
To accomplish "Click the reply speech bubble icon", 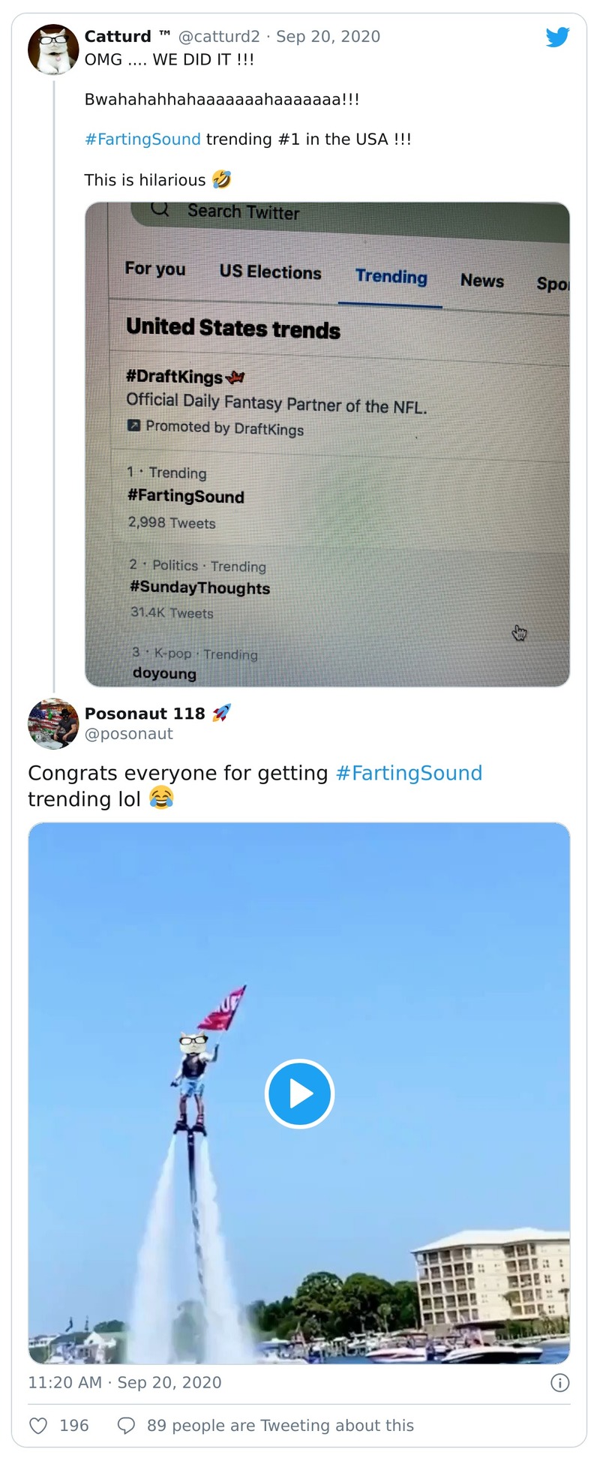I will pos(127,1425).
